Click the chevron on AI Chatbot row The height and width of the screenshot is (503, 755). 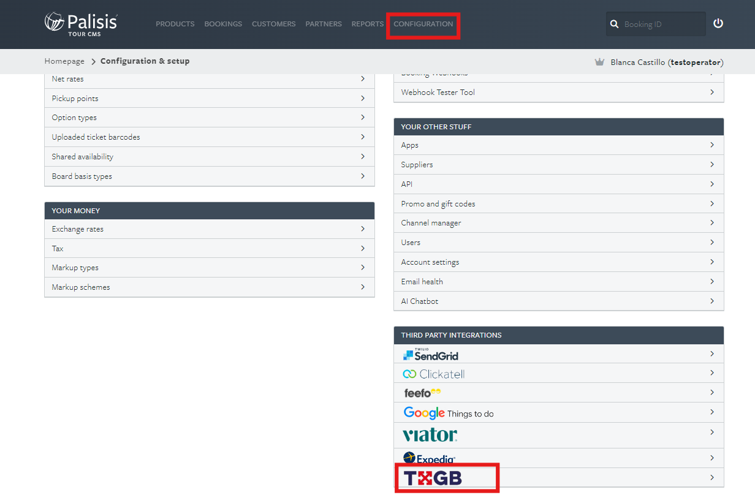[712, 301]
